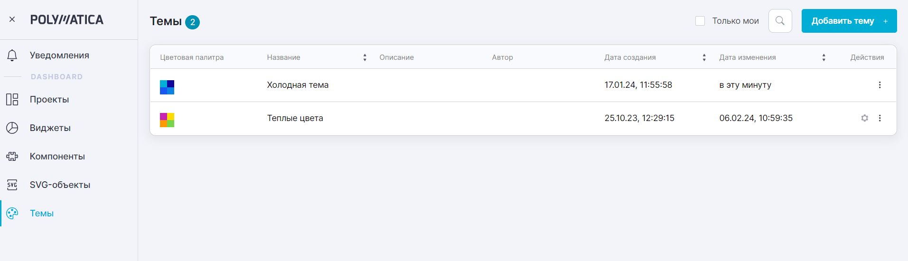Sort by Дата изменения column arrows
908x261 pixels.
click(824, 57)
